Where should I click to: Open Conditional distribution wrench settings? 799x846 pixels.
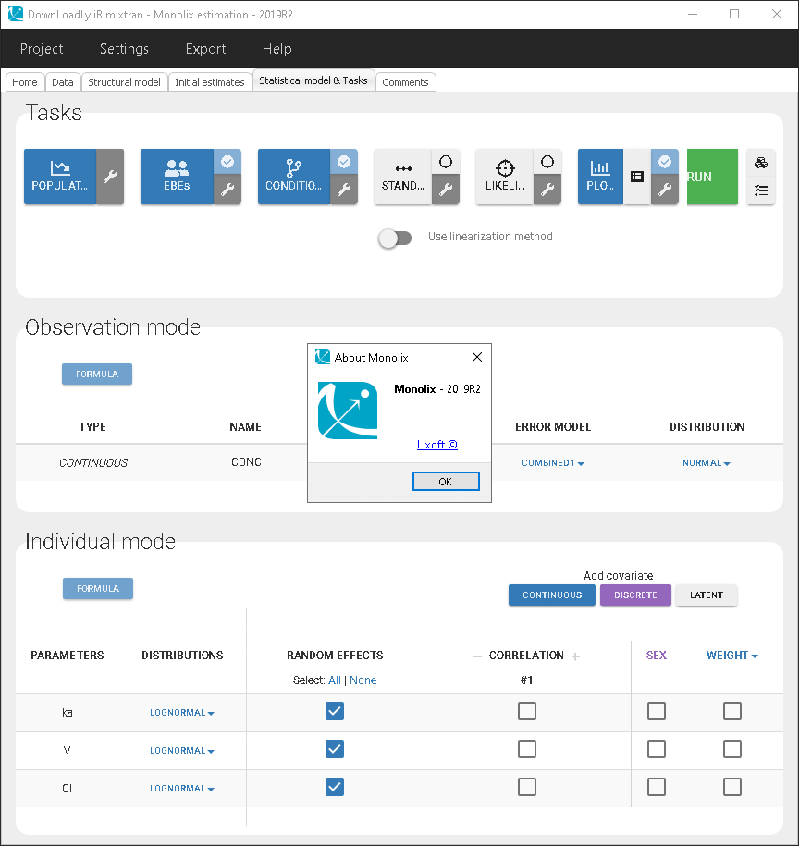click(344, 190)
